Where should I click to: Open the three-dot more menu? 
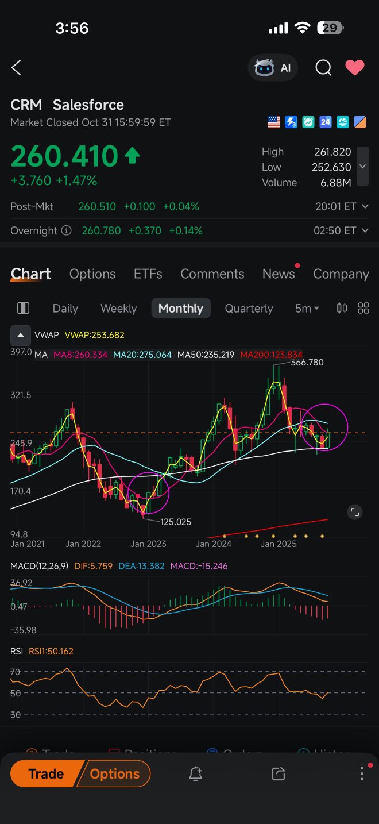362,773
